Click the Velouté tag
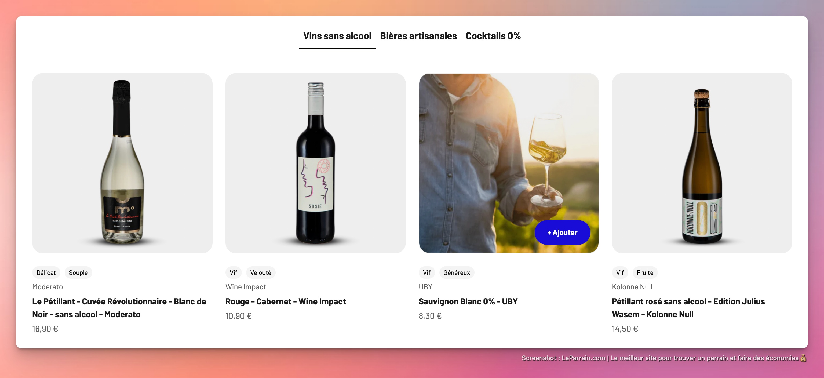The height and width of the screenshot is (378, 824). click(x=260, y=273)
